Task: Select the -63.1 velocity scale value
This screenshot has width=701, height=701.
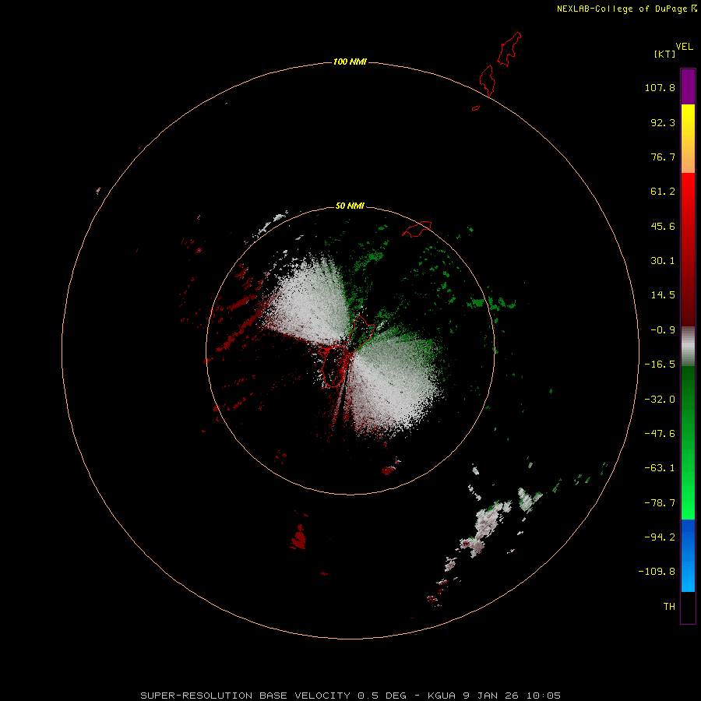Action: [660, 468]
